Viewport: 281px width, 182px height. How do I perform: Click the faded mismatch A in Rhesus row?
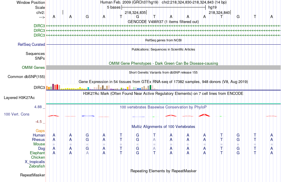point(154,139)
